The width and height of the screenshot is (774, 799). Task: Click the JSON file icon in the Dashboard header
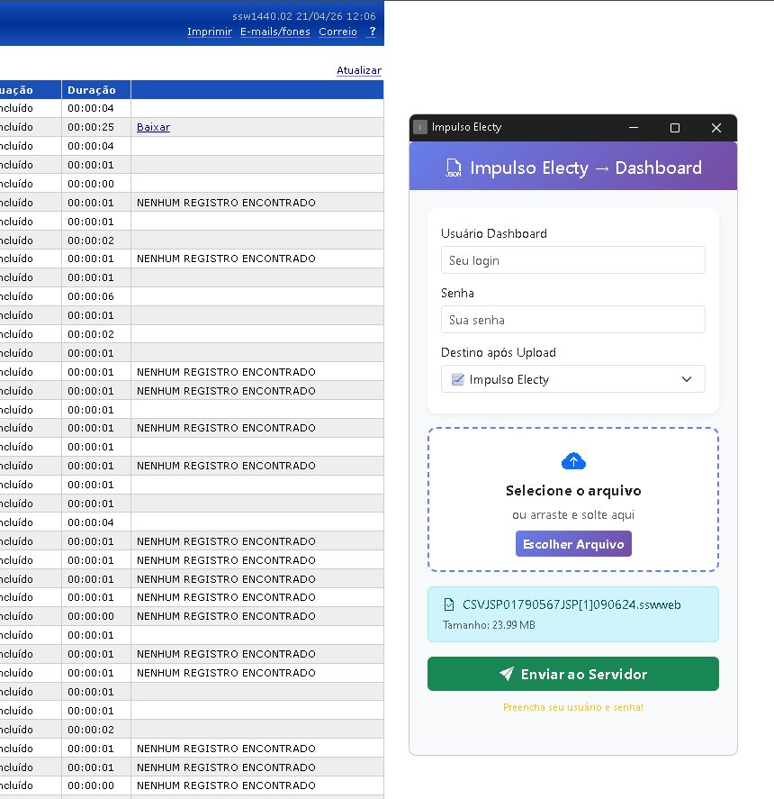tap(454, 168)
